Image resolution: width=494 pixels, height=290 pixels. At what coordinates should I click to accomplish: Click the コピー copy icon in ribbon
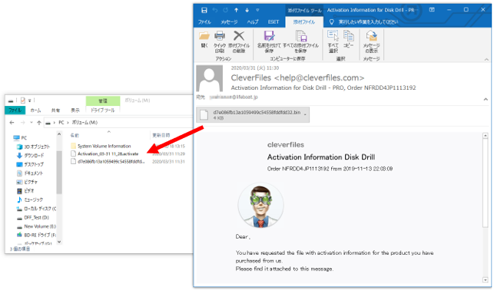349,40
